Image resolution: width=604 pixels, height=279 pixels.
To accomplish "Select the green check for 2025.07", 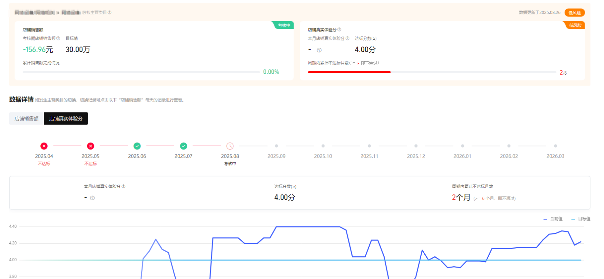I will point(183,146).
